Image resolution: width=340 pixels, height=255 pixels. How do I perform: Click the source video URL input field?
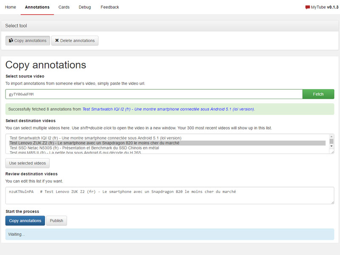coord(154,94)
